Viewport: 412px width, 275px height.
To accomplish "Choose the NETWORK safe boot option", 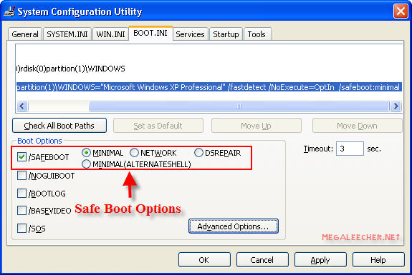I will coord(134,152).
